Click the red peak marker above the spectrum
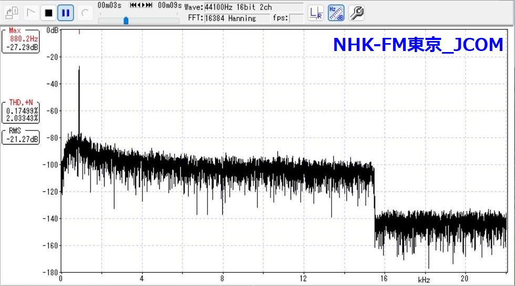 pos(79,33)
